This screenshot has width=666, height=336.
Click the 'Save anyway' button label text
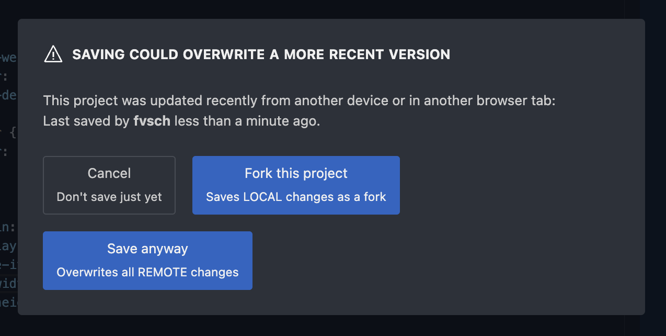pyautogui.click(x=147, y=249)
